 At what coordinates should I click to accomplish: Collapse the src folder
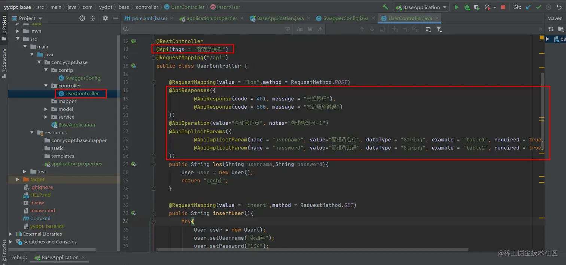pos(18,39)
